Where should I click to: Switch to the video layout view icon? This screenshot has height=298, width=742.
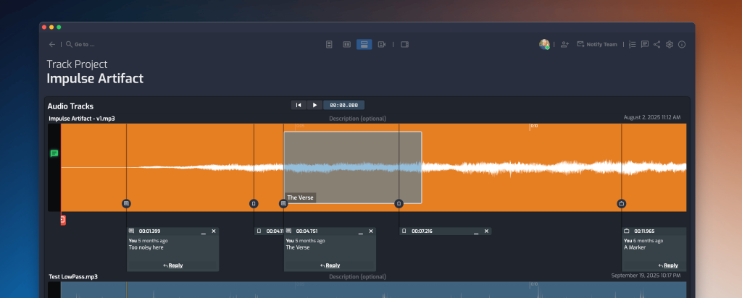tap(381, 44)
